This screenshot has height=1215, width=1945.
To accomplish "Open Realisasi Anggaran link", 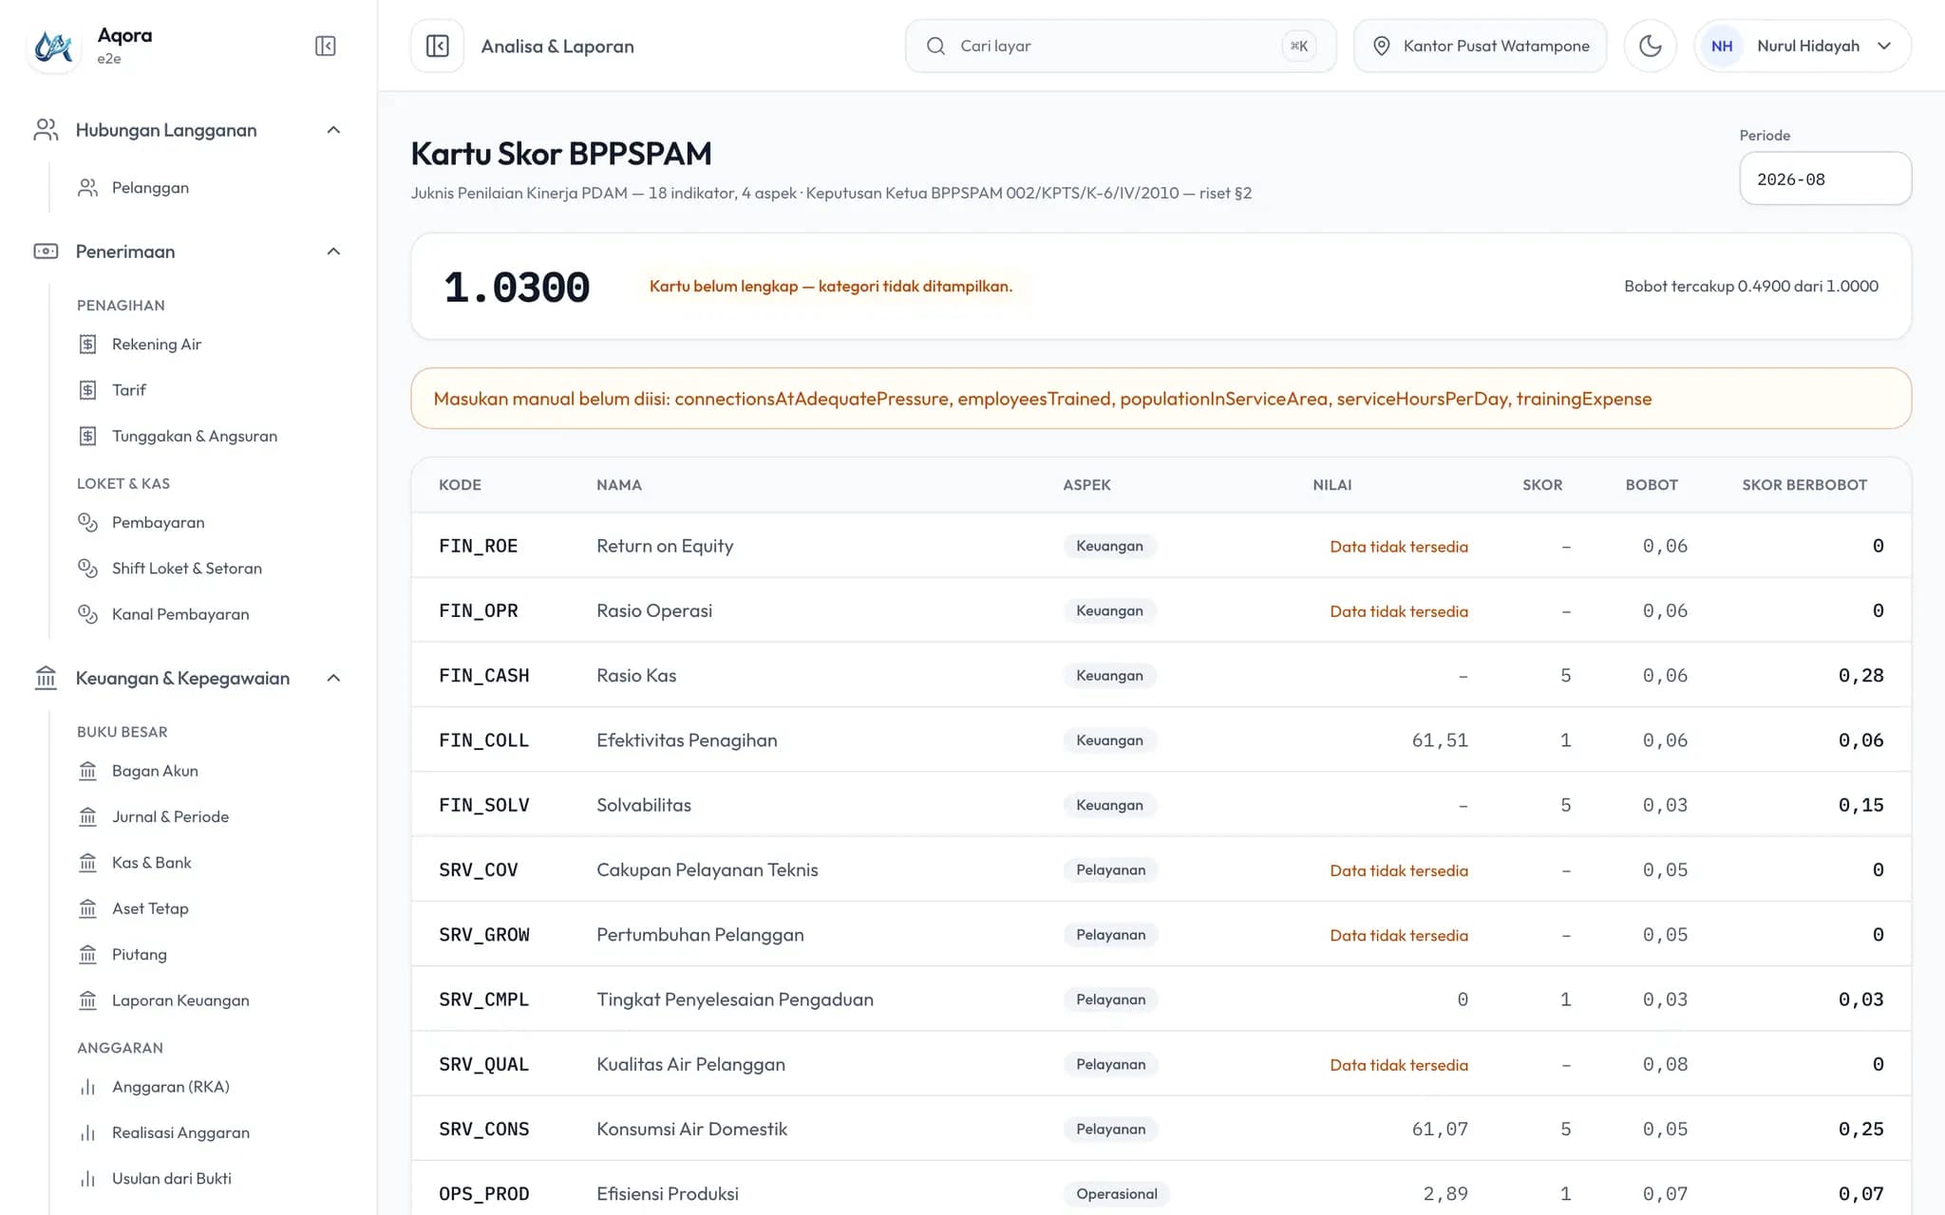I will point(180,1132).
